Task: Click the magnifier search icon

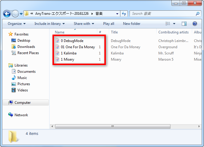Action: pyautogui.click(x=197, y=14)
